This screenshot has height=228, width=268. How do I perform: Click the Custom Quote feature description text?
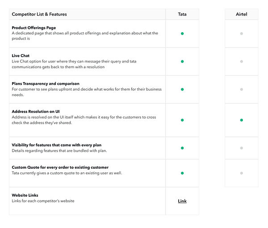point(67,173)
